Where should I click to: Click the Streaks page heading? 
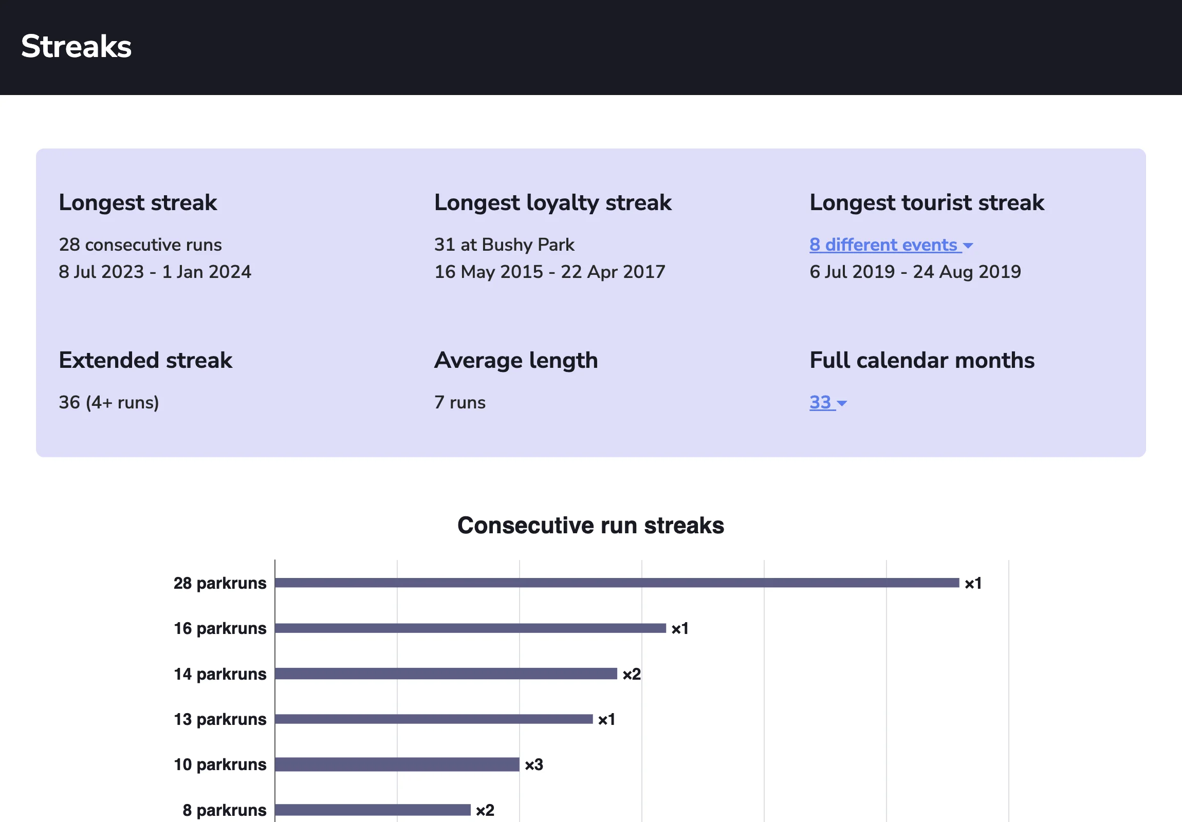click(x=76, y=46)
